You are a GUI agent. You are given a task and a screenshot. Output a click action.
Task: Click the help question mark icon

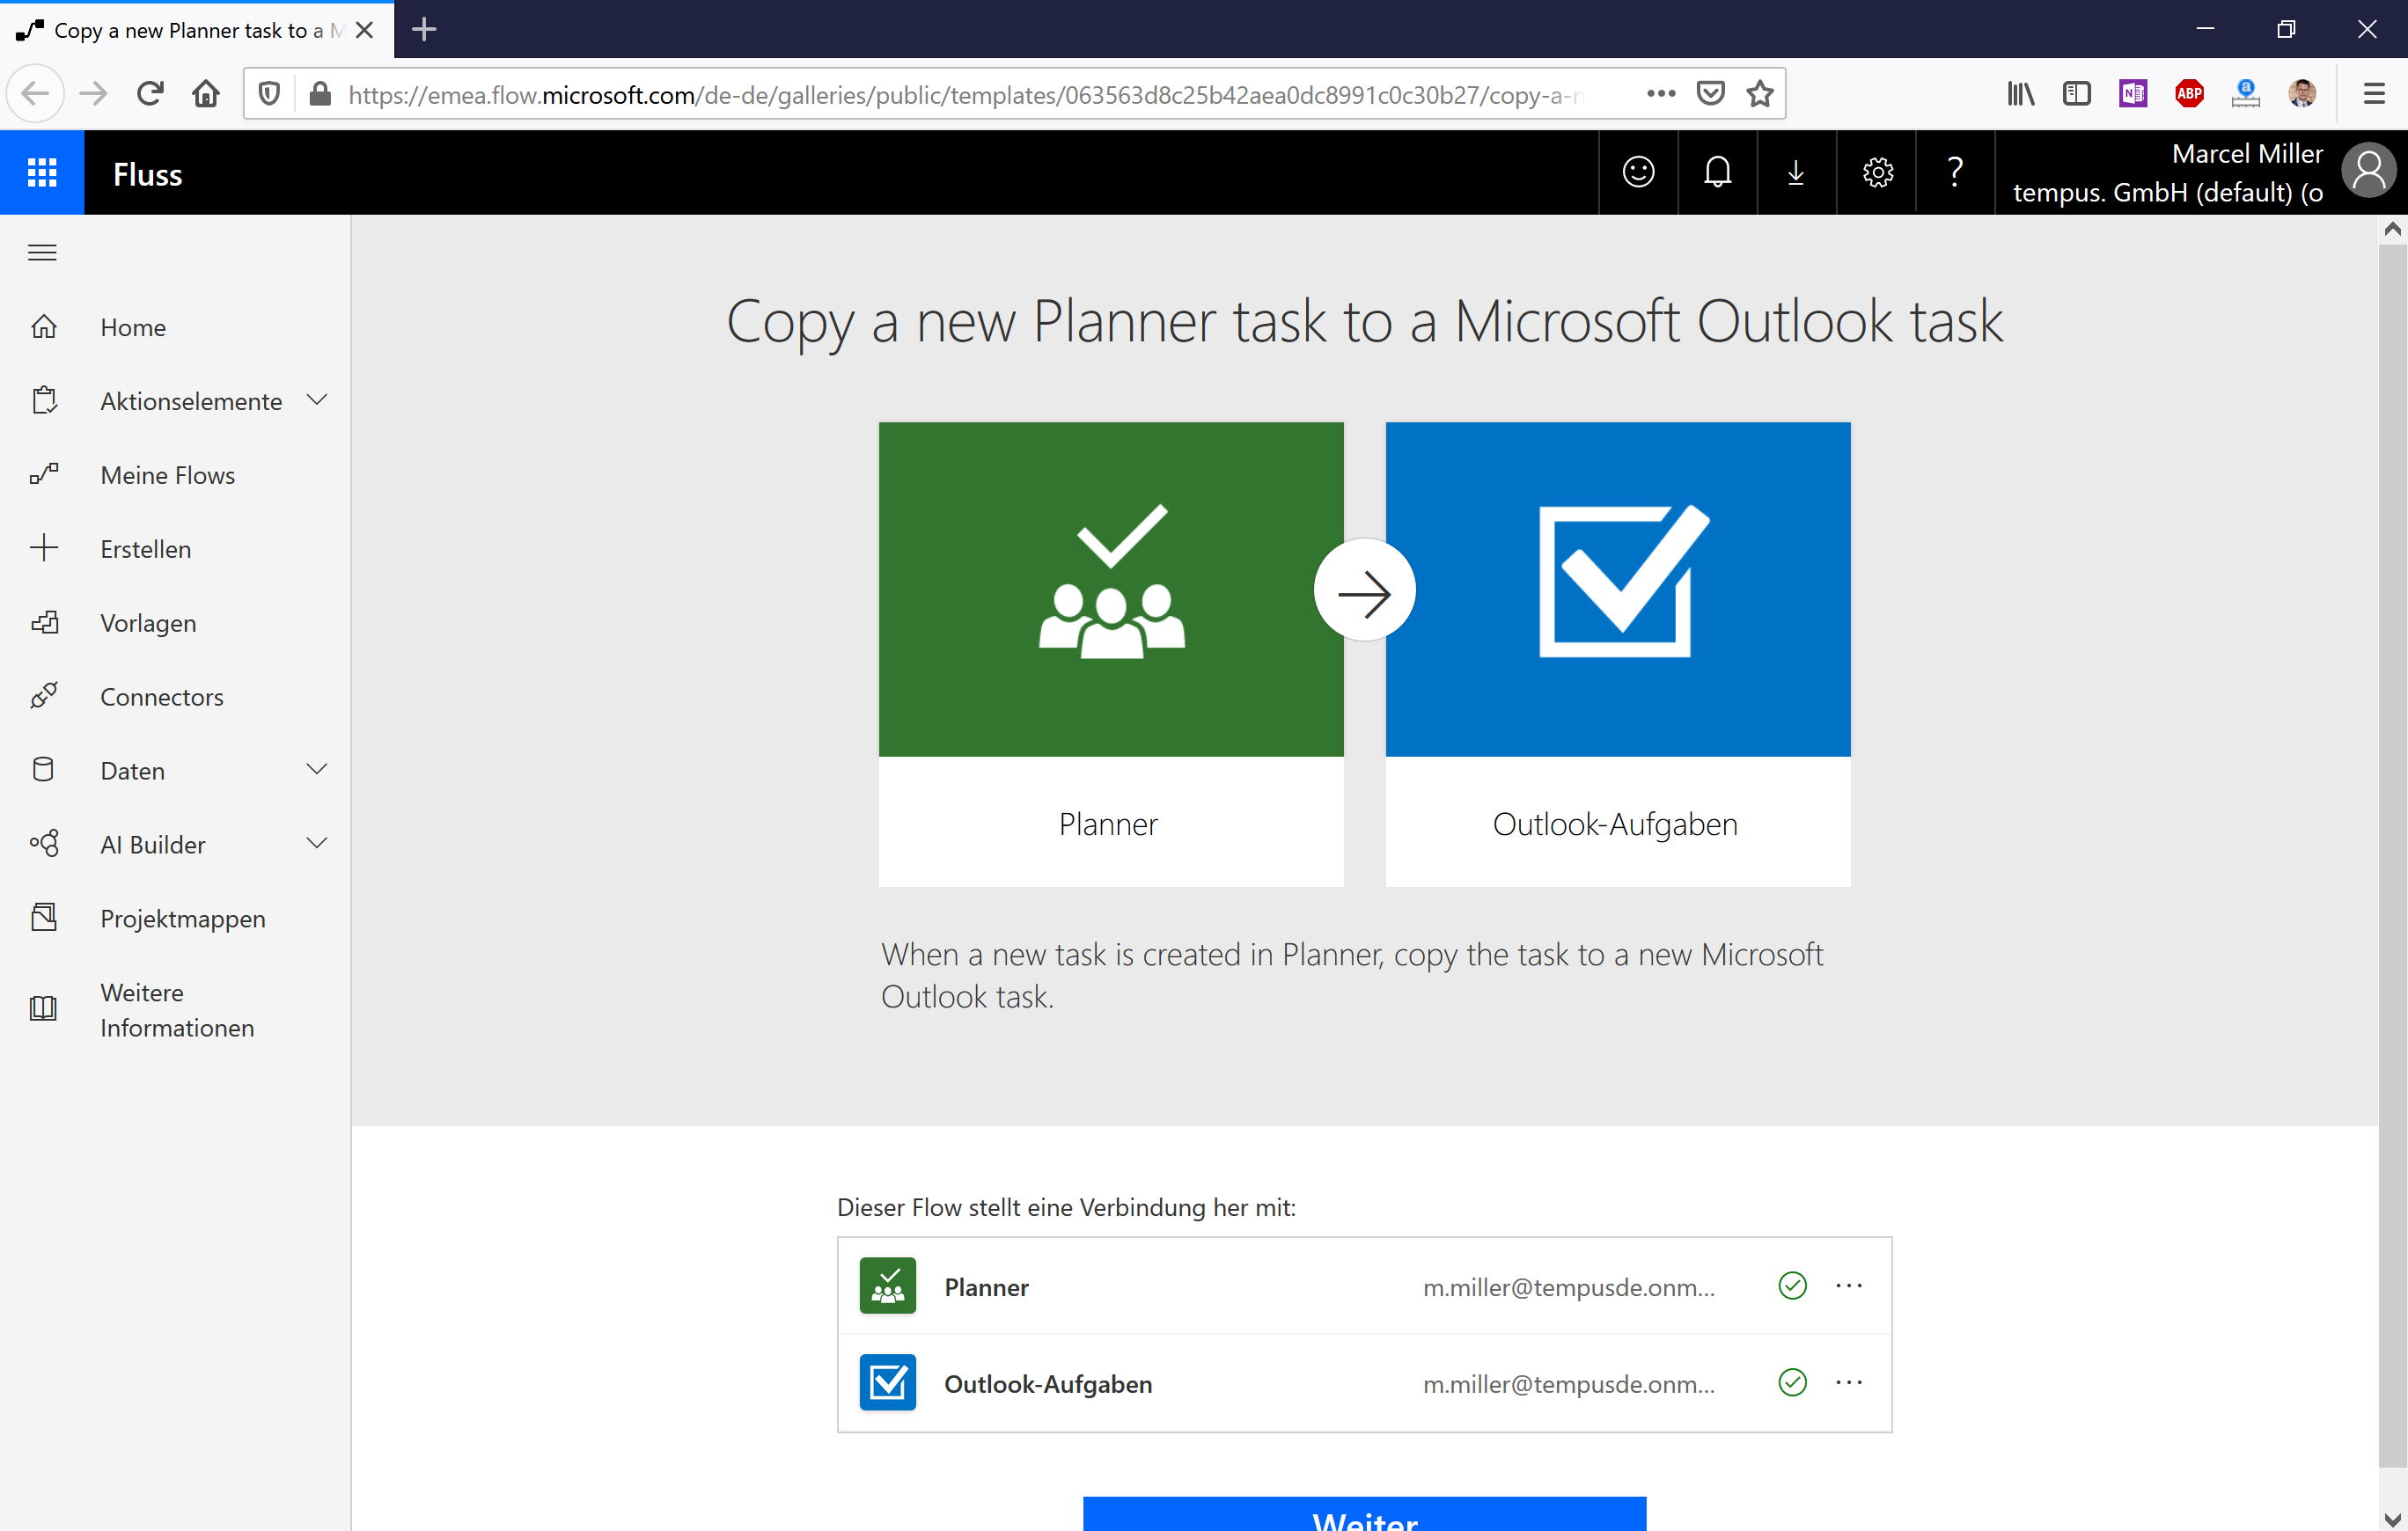tap(1955, 173)
